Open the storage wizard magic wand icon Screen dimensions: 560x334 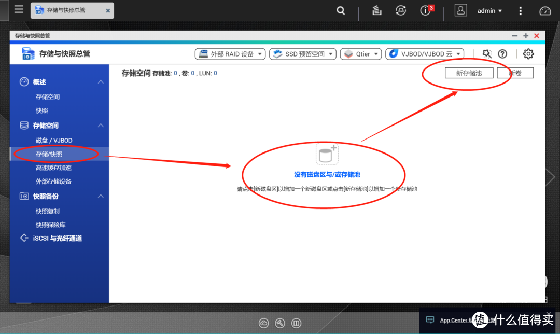click(x=486, y=53)
